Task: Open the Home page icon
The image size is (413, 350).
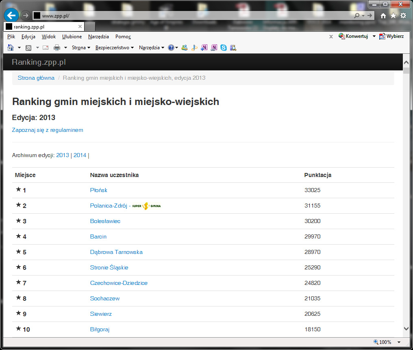Action: 383,15
